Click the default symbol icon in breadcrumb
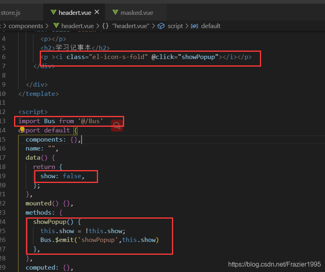 click(x=194, y=26)
